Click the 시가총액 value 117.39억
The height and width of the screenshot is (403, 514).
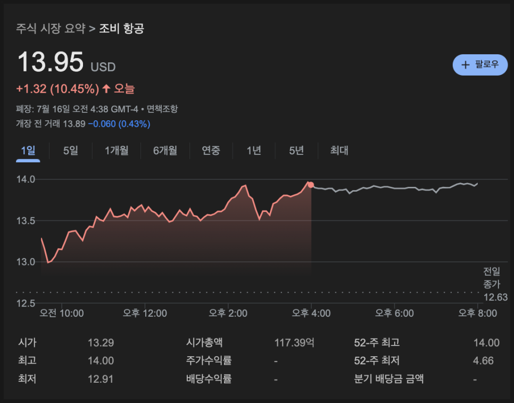(x=294, y=343)
